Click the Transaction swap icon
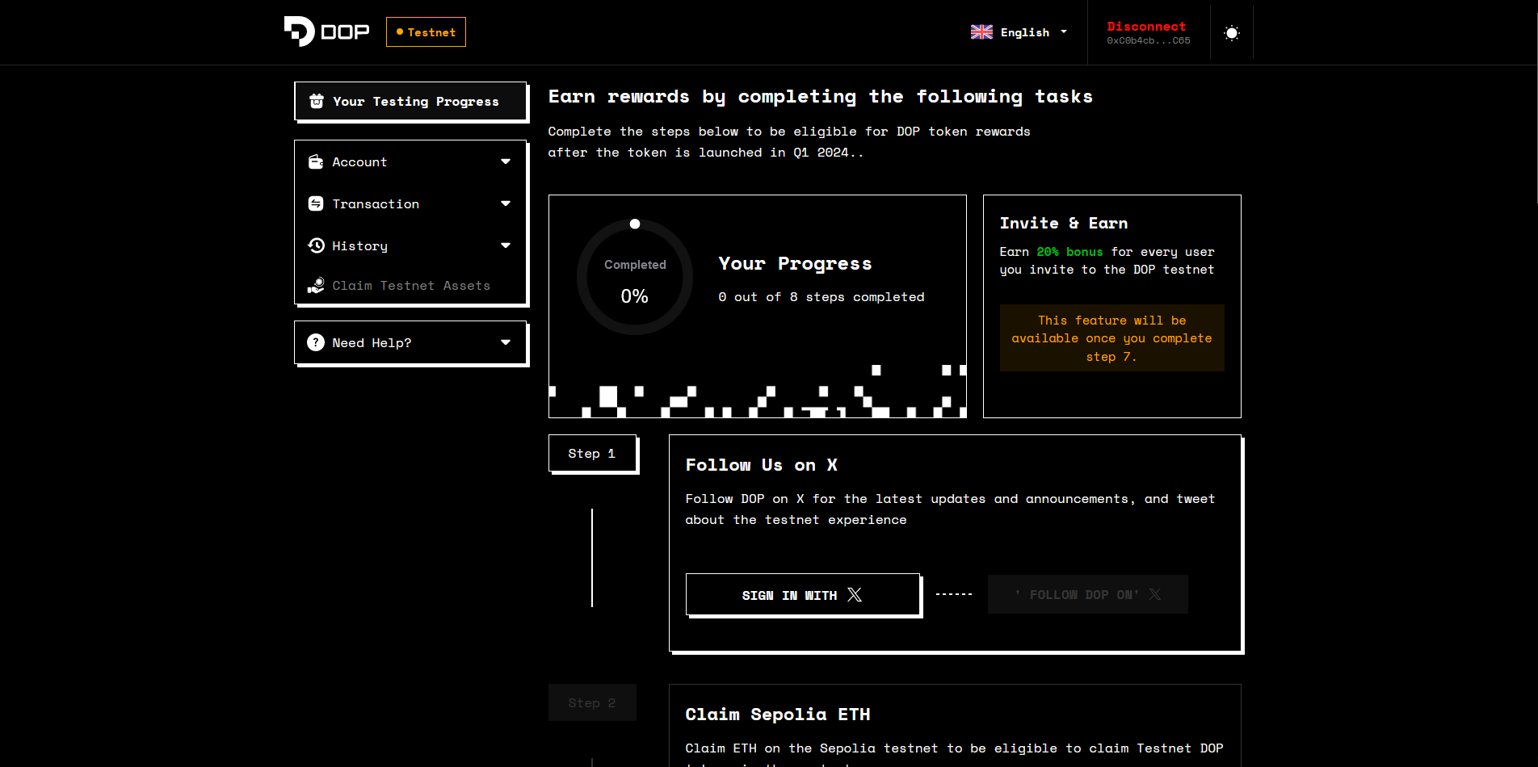 316,204
